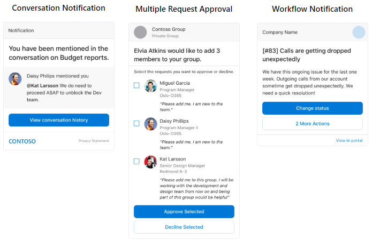Click Daisy Philips avatar in conversation notification
The height and width of the screenshot is (240, 380).
click(15, 79)
